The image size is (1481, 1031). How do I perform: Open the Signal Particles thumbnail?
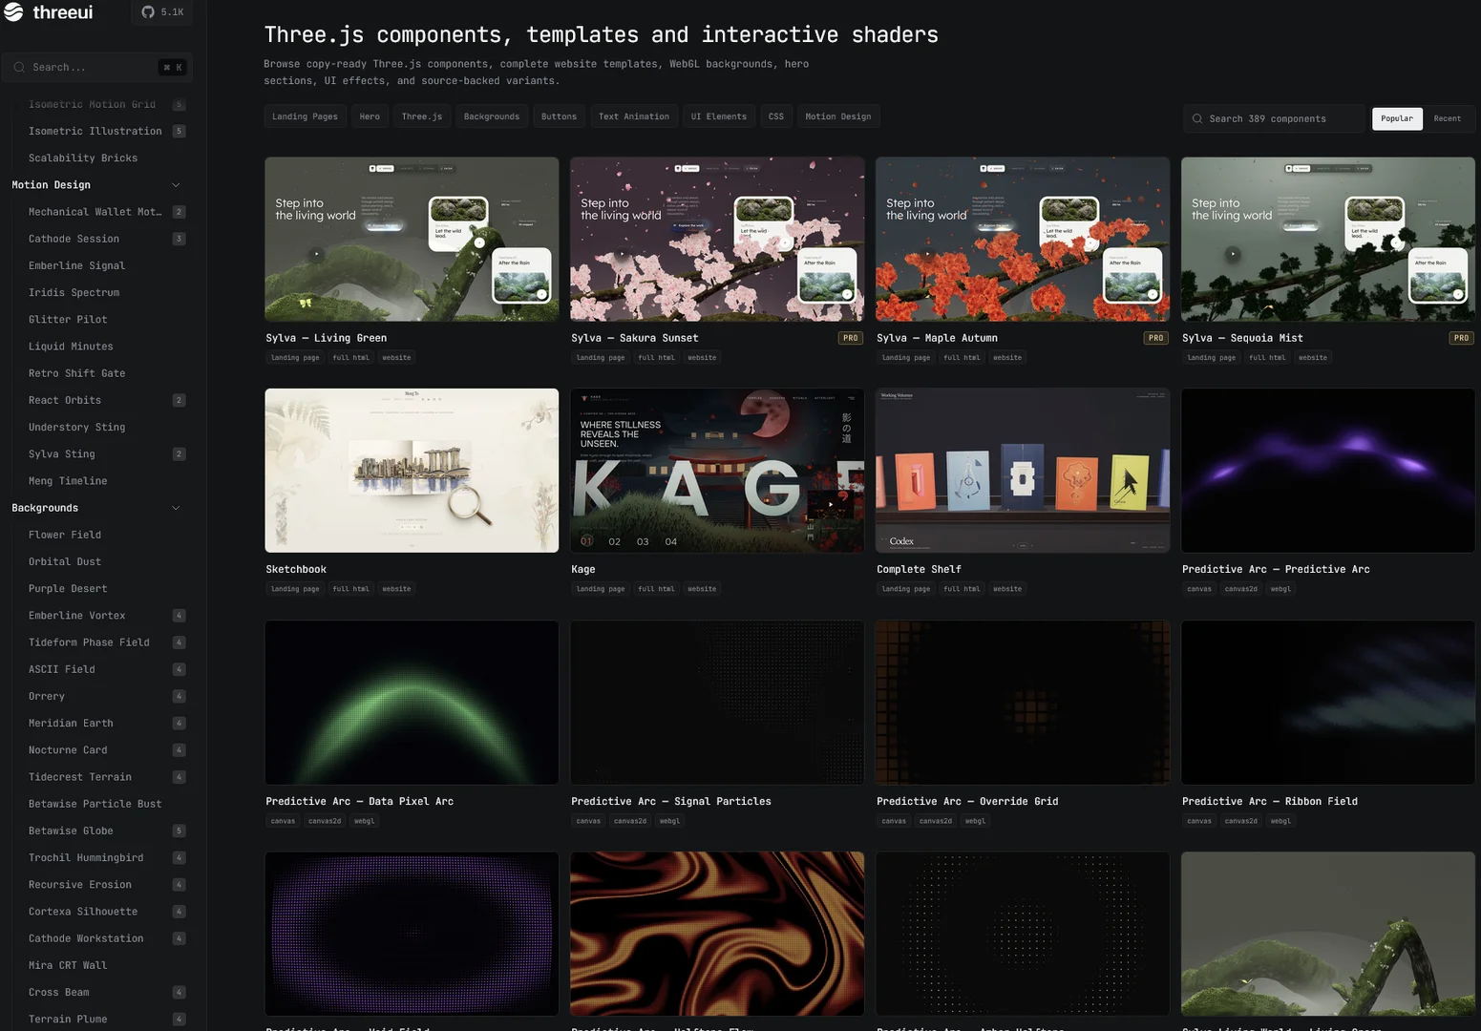point(717,703)
